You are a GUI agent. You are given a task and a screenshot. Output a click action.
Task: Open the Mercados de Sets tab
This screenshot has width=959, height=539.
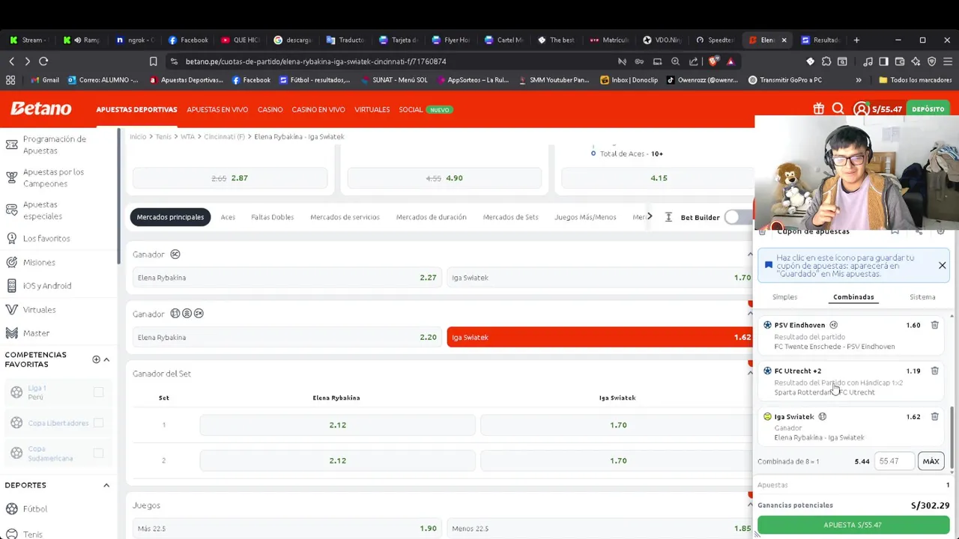point(510,217)
